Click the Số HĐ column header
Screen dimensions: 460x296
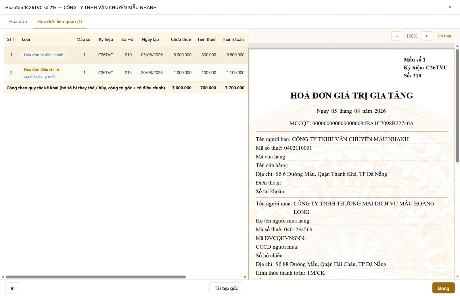tap(127, 39)
